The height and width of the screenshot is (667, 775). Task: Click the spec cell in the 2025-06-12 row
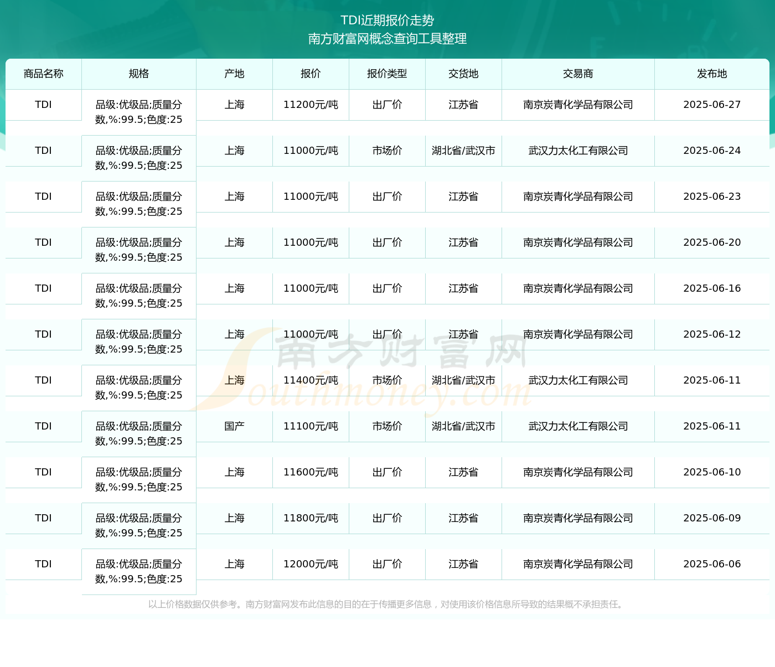pos(139,342)
